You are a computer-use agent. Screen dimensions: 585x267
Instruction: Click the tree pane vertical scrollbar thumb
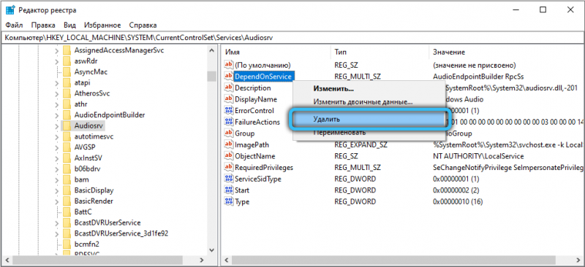211,76
